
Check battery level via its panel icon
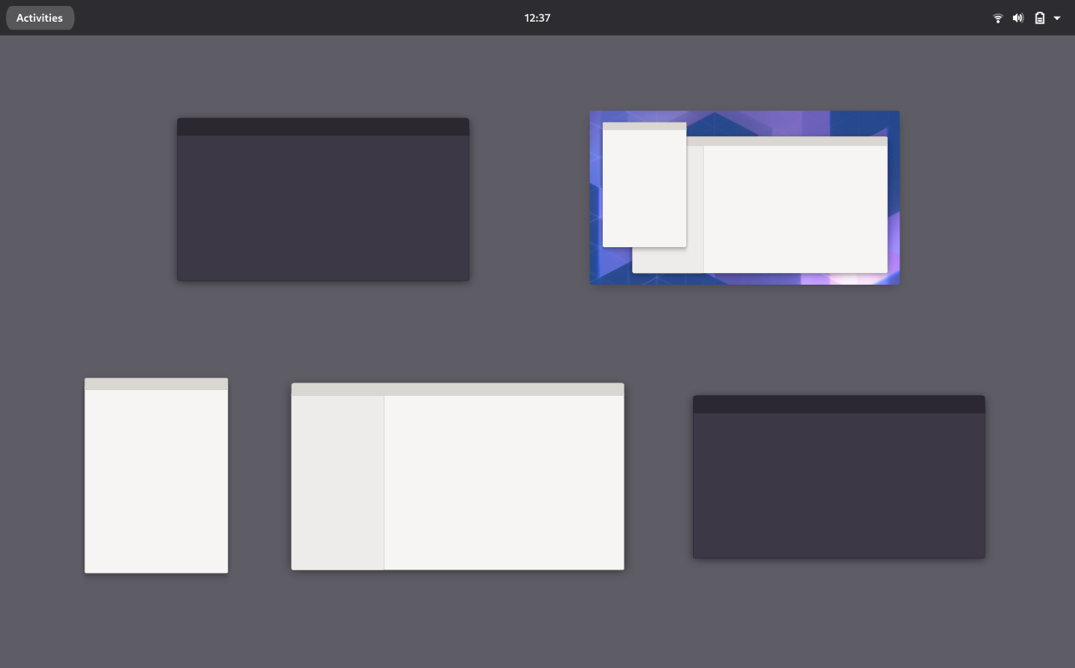point(1038,17)
